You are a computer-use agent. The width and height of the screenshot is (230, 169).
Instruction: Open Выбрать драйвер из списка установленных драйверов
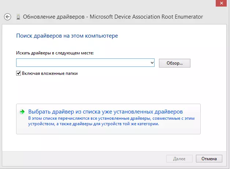(x=105, y=112)
